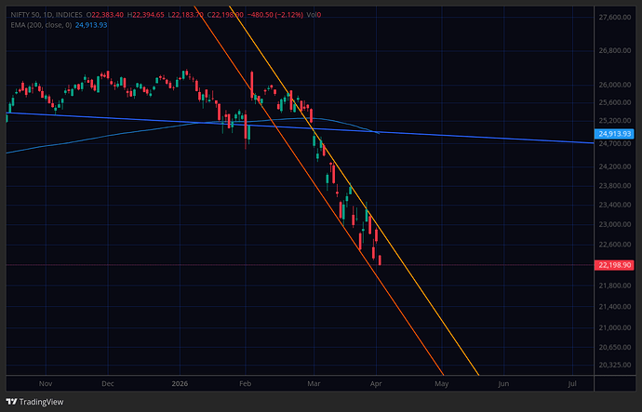Viewport: 642px width, 412px height.
Task: Click the Nov label on time axis
Action: click(x=46, y=384)
